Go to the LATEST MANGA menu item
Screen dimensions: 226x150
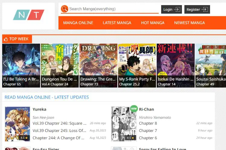117,23
